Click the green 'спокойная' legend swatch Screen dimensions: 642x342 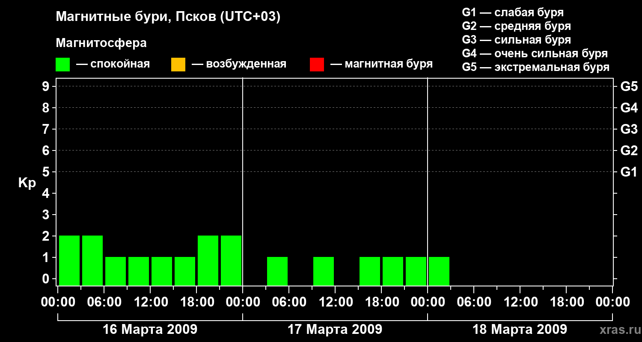[62, 65]
